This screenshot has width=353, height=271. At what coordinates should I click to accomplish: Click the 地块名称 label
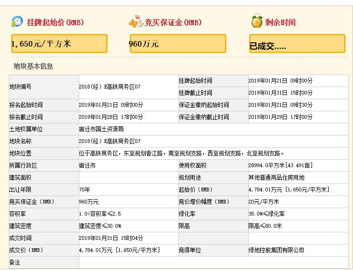(20, 142)
